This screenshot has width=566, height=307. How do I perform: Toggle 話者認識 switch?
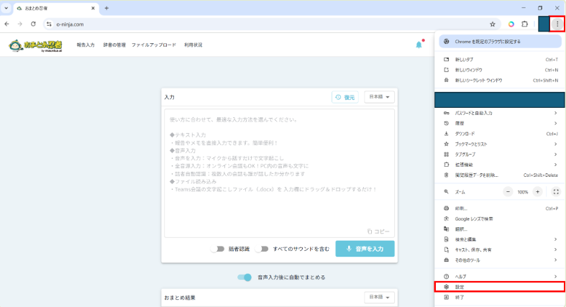click(x=218, y=249)
